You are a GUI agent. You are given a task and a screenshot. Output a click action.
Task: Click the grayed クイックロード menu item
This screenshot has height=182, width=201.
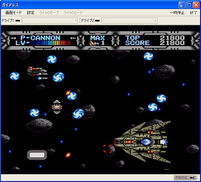[73, 12]
